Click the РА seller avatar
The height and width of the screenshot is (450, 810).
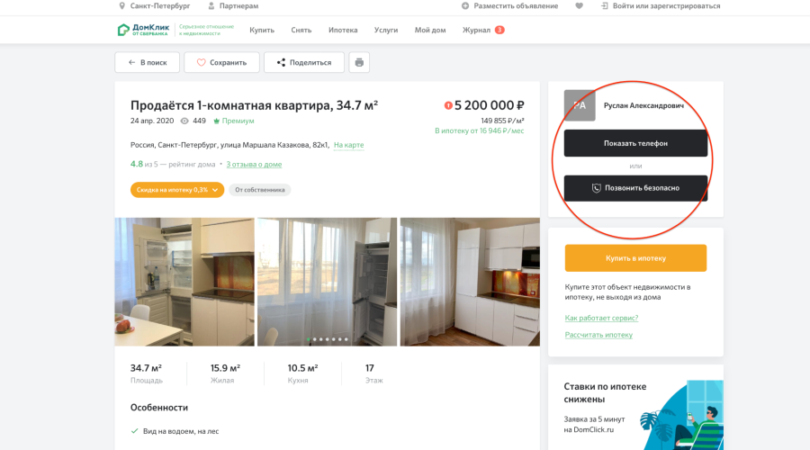pos(579,105)
